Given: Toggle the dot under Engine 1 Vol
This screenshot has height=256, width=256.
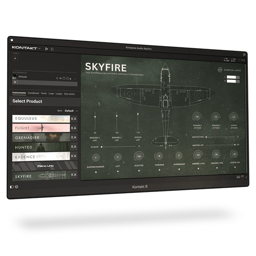Looking at the screenshot, I should click(198, 169).
